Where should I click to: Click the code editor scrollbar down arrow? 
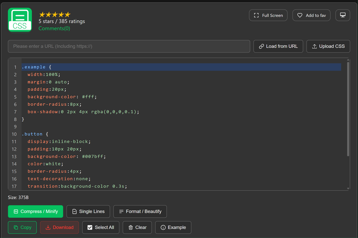pyautogui.click(x=347, y=188)
